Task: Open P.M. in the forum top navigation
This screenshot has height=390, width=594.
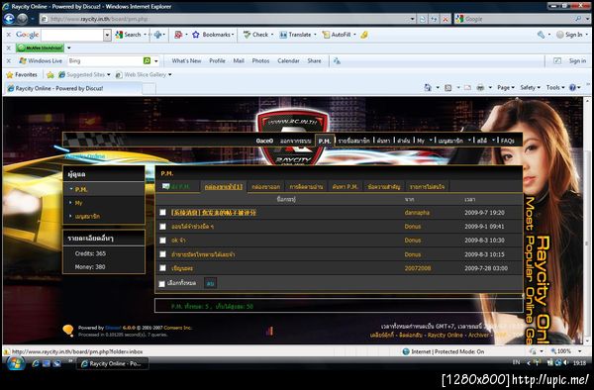Action: (325, 141)
